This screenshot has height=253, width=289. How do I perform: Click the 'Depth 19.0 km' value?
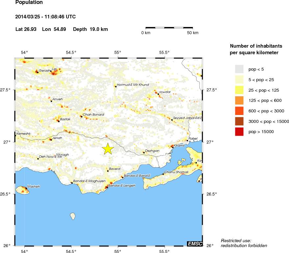pos(91,29)
